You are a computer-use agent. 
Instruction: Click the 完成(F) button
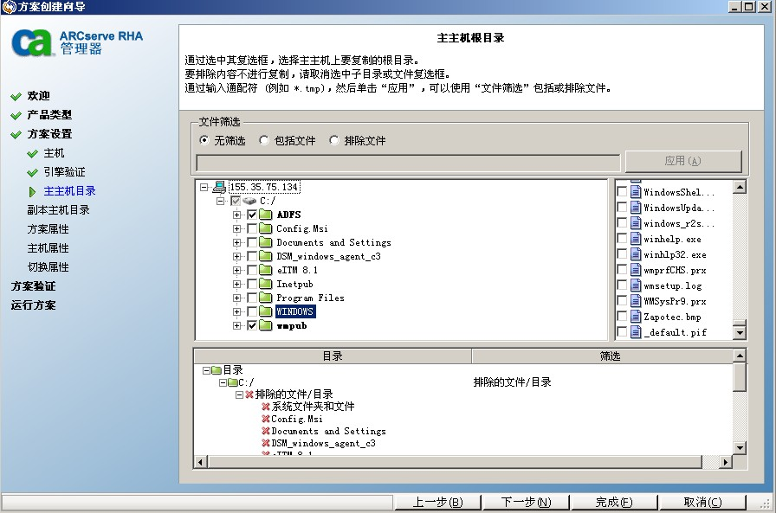[x=614, y=502]
